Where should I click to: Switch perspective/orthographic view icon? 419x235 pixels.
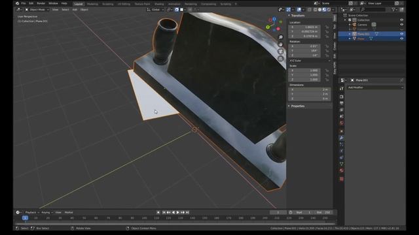point(281,59)
